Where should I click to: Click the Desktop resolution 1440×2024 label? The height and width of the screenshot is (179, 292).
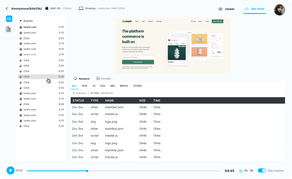[x=105, y=9]
